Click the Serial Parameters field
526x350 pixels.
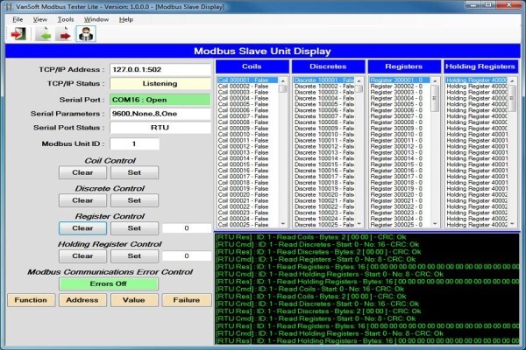click(160, 114)
